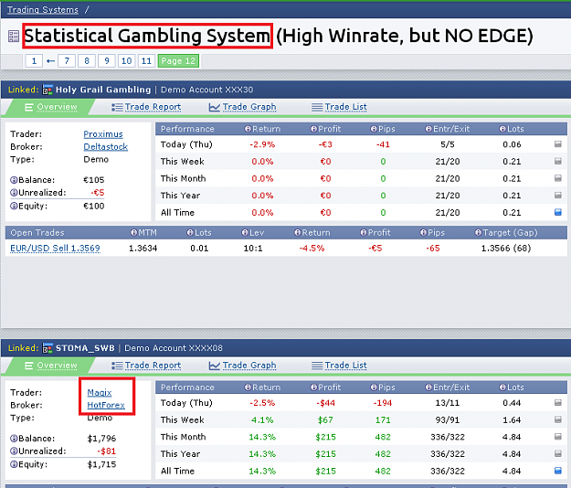Click info icon next to Unrealized -€5
The height and width of the screenshot is (488, 571).
tap(14, 193)
